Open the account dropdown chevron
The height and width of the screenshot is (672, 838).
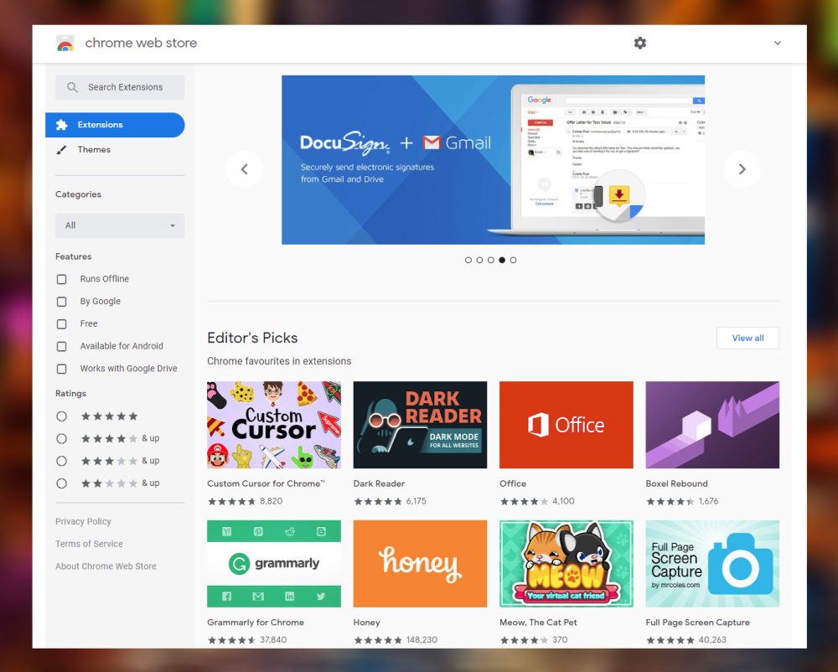click(x=777, y=43)
